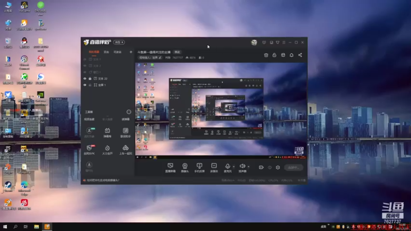
Task: Switch to the third scene tab
Action: pyautogui.click(x=118, y=52)
